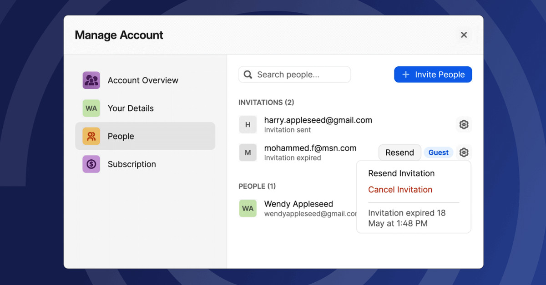Open the gear menu for mohammed.f's invitation
This screenshot has height=285, width=546.
(x=464, y=152)
